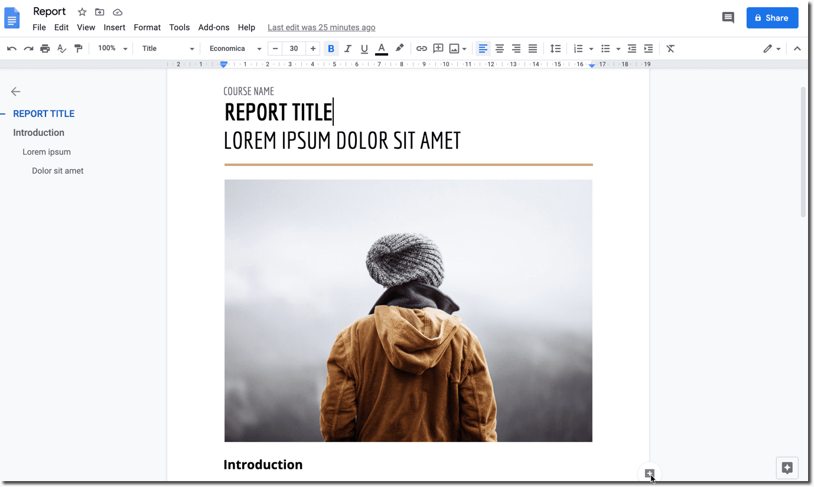The image size is (814, 487).
Task: Select the hooded person photo
Action: 408,310
